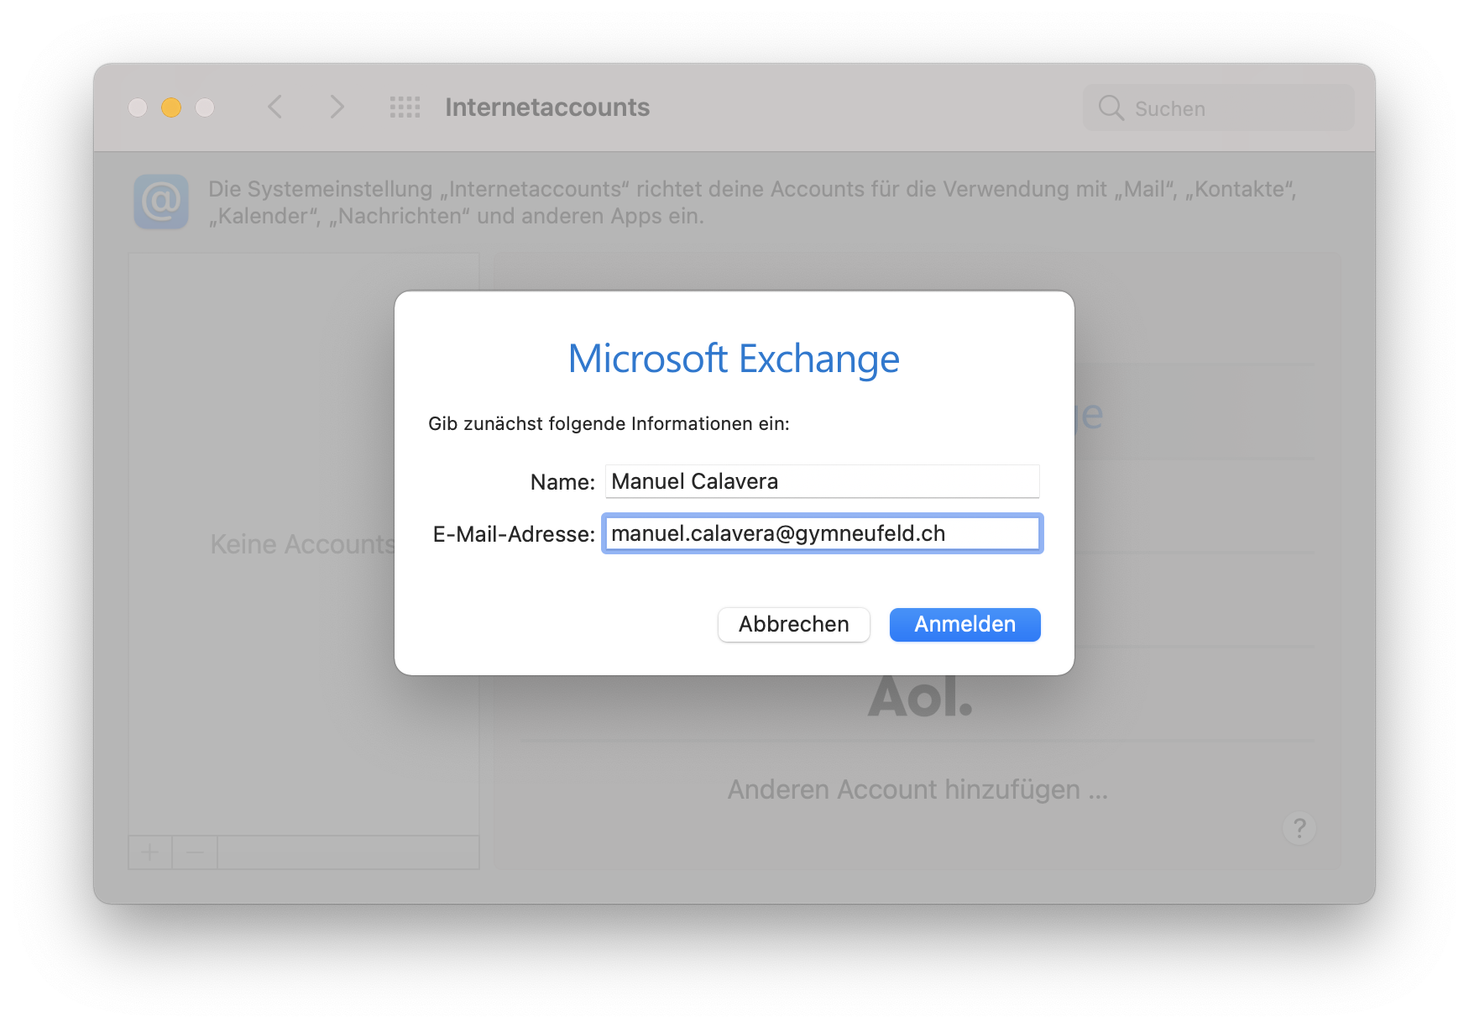Open help with the question mark button

tap(1299, 828)
